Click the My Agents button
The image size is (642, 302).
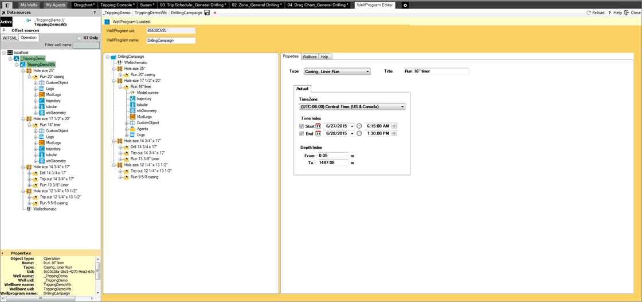click(56, 5)
